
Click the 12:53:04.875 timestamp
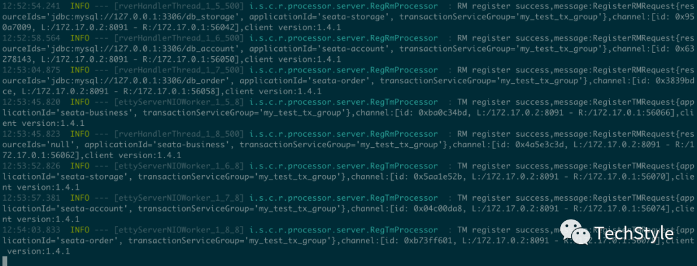coord(31,70)
